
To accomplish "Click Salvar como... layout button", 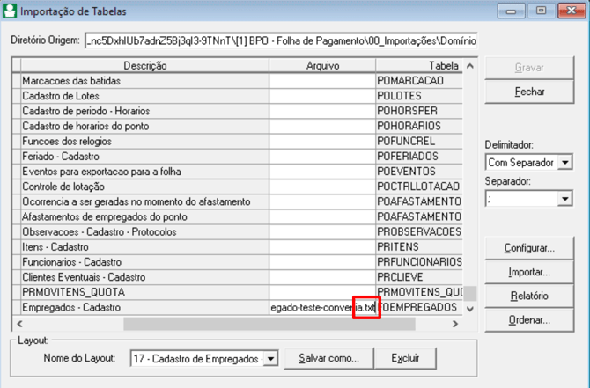I will [x=328, y=359].
